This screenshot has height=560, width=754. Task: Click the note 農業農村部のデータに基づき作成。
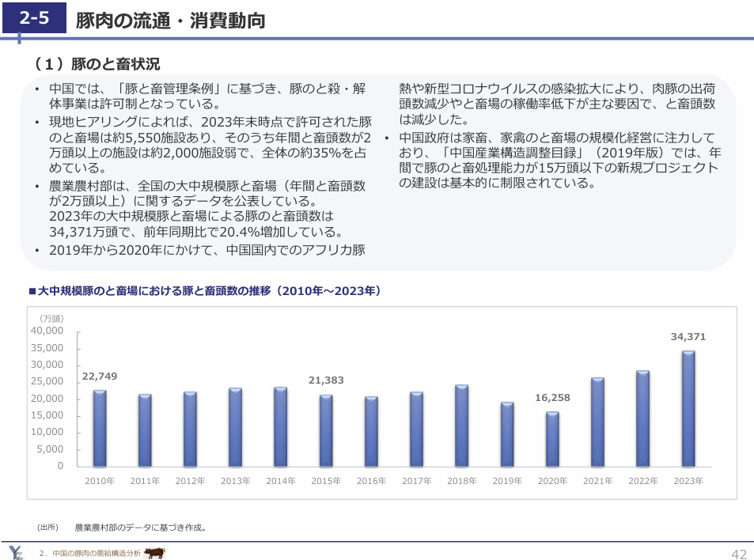click(141, 528)
